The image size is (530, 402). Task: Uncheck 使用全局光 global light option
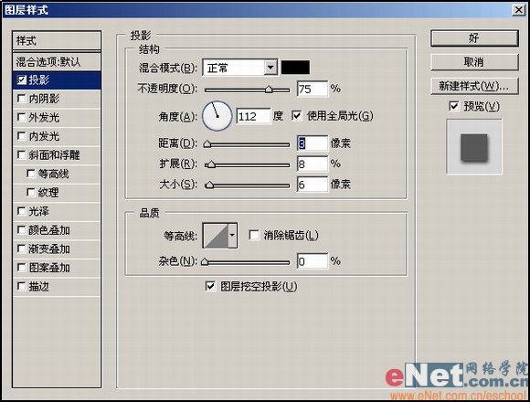click(x=296, y=116)
